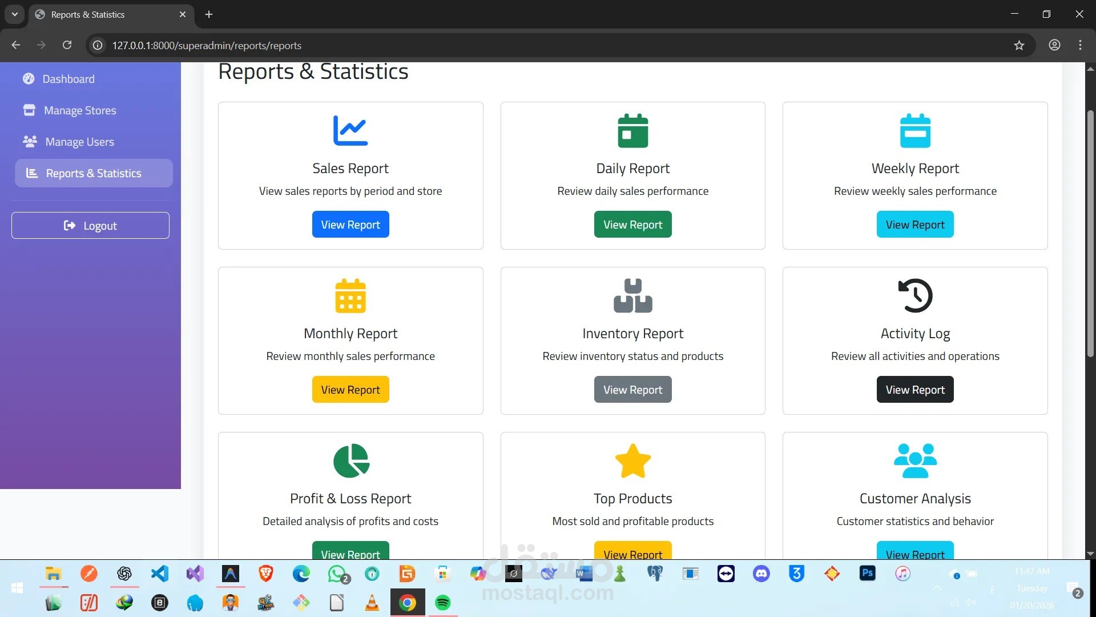Open the Weekly Report View Report button

pos(914,225)
